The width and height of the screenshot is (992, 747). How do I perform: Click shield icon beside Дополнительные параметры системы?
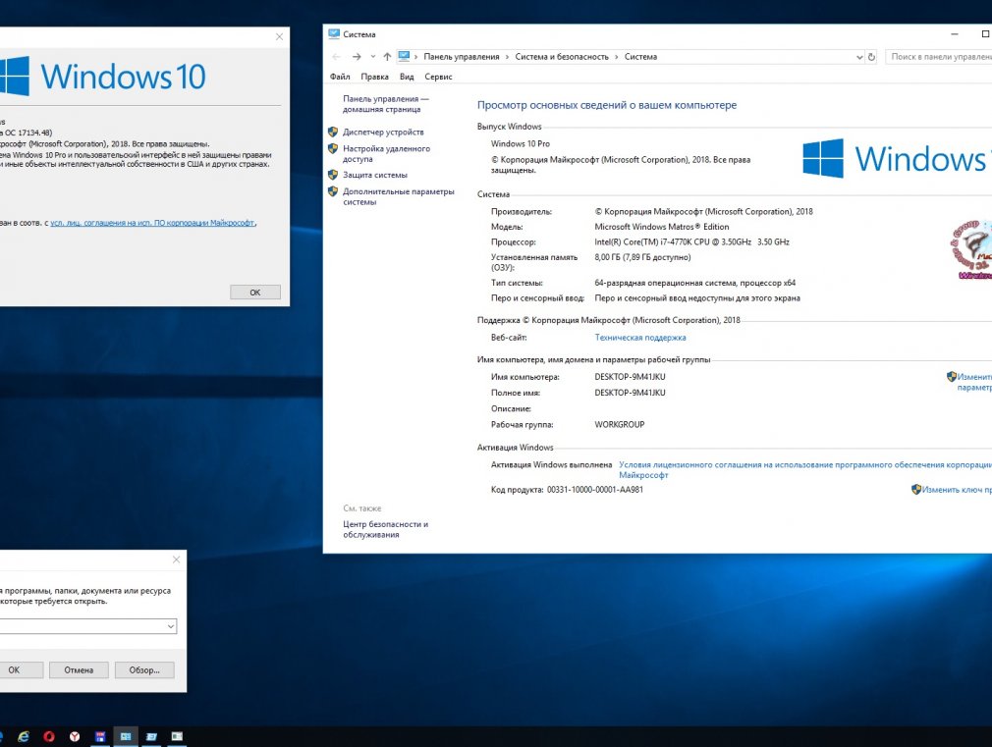333,191
